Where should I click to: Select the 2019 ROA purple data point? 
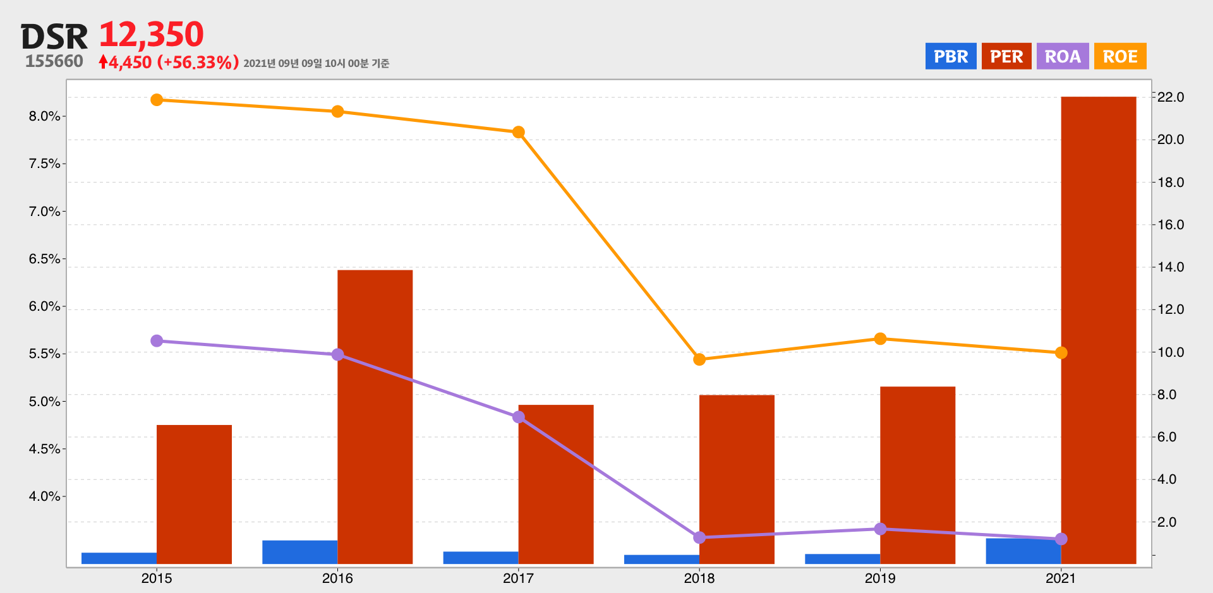pyautogui.click(x=880, y=529)
